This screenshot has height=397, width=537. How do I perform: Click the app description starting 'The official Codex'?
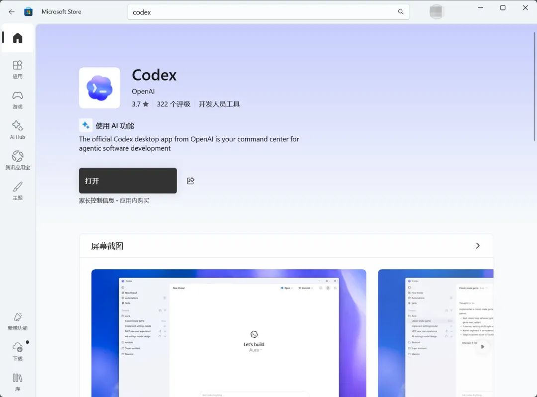(x=189, y=143)
